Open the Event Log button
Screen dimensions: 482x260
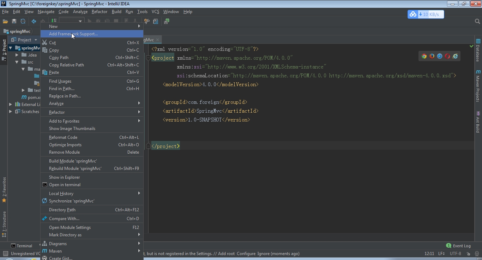click(x=458, y=246)
